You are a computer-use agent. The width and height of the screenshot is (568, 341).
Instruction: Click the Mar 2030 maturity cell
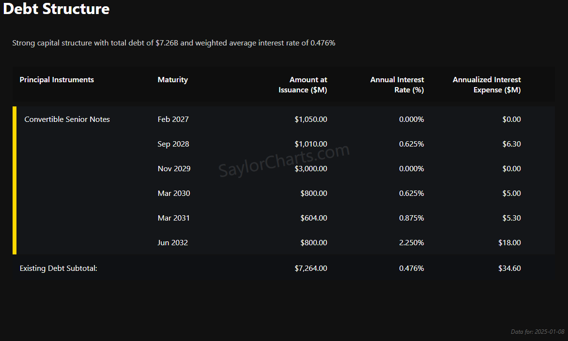tap(174, 193)
